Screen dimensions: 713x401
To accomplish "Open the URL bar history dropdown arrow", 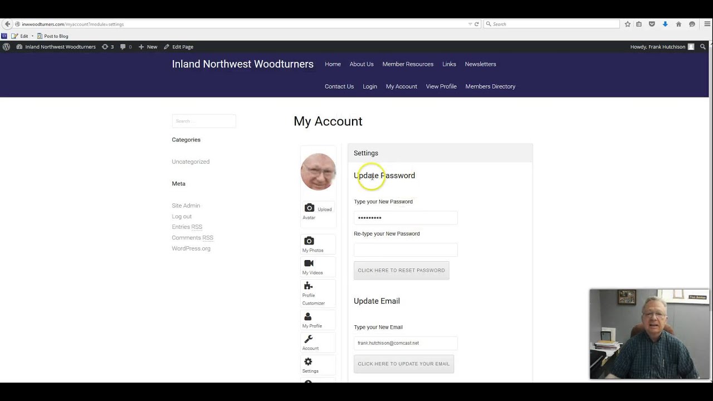I will [470, 24].
